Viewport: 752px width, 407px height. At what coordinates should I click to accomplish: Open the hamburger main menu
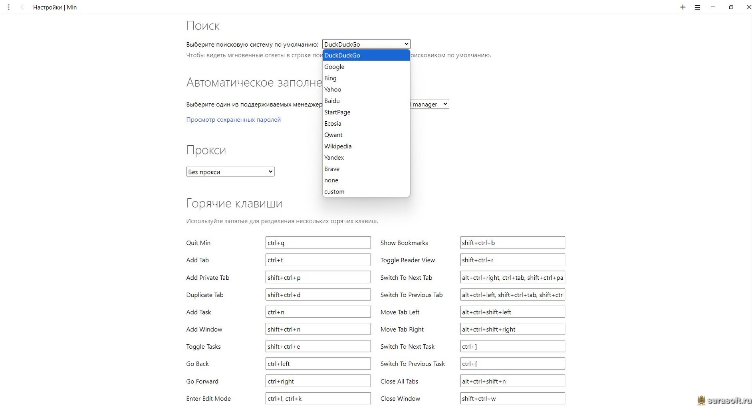[x=697, y=7]
